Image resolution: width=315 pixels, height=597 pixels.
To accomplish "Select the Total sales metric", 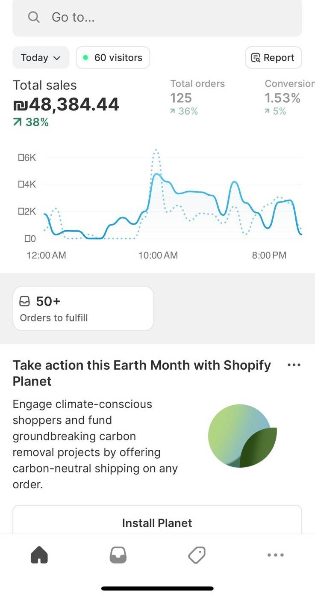I will click(x=66, y=103).
